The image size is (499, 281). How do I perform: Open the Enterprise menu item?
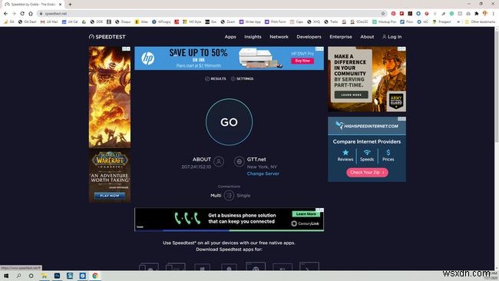341,37
